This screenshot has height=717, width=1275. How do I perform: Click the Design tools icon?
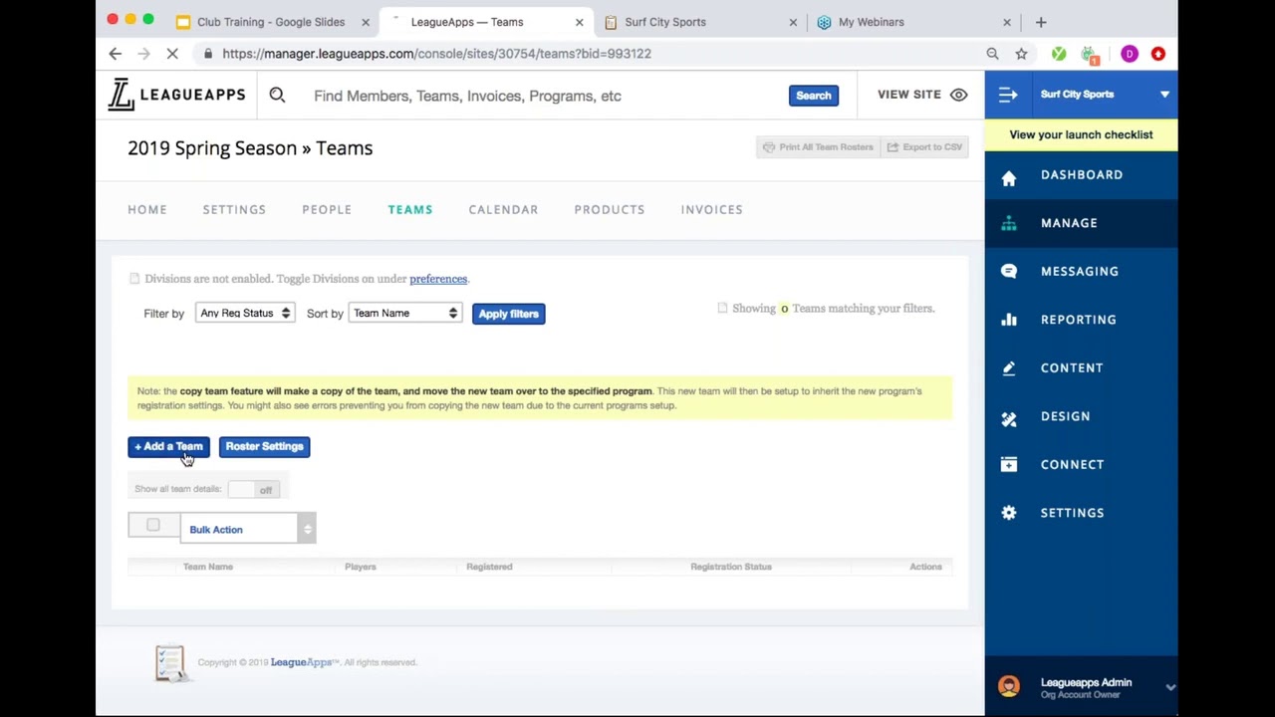(x=1009, y=419)
